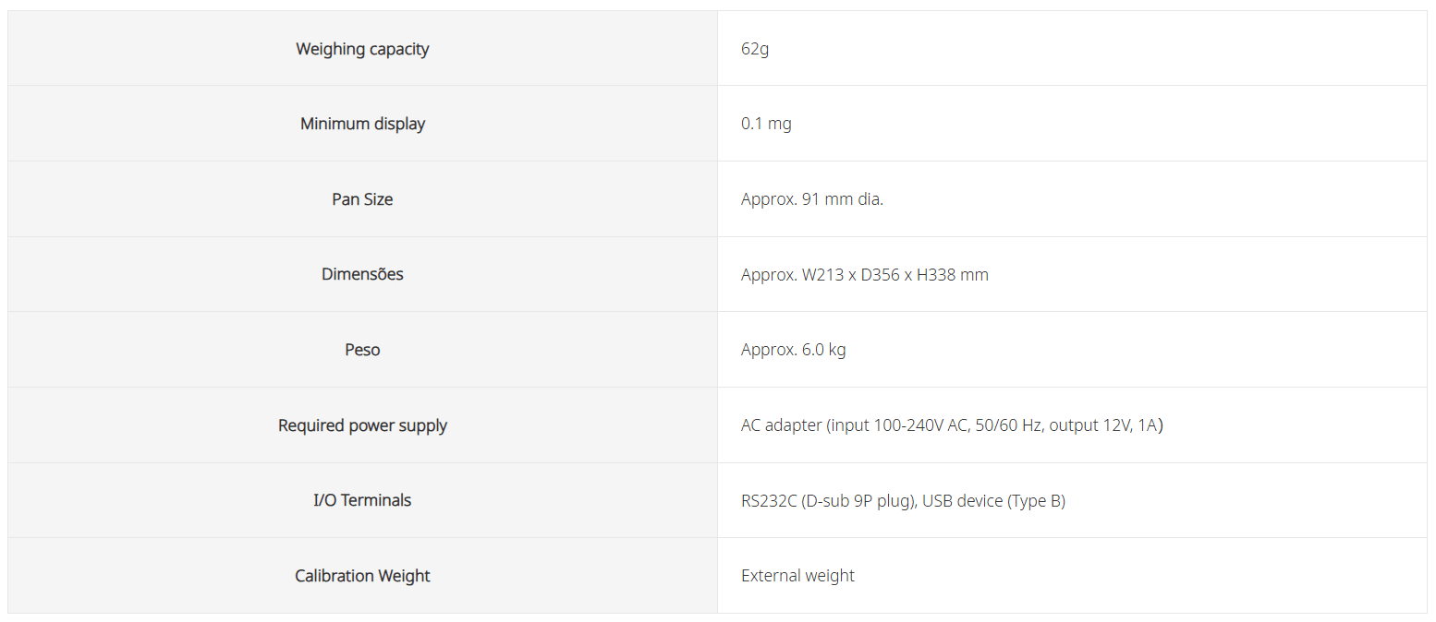
Task: Select the Approx. 6.0 kg value
Action: click(x=794, y=350)
